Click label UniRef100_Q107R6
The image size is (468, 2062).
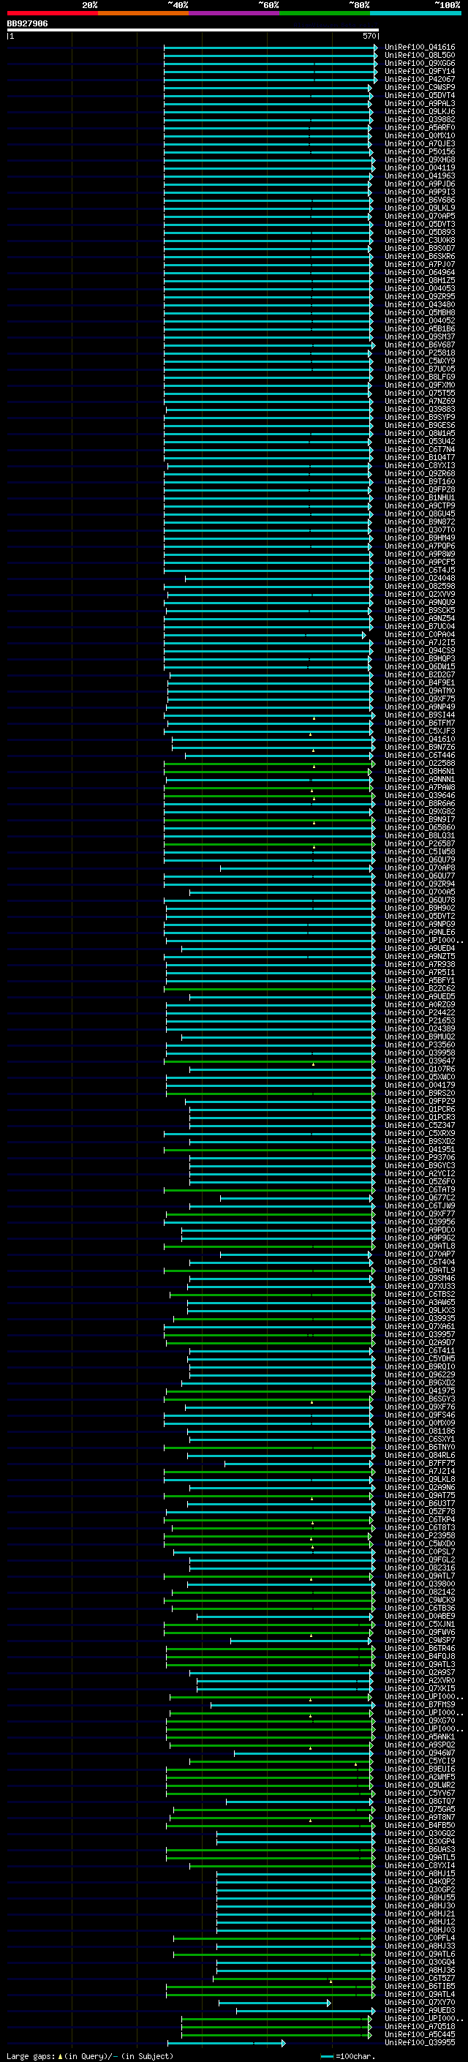coord(420,1069)
